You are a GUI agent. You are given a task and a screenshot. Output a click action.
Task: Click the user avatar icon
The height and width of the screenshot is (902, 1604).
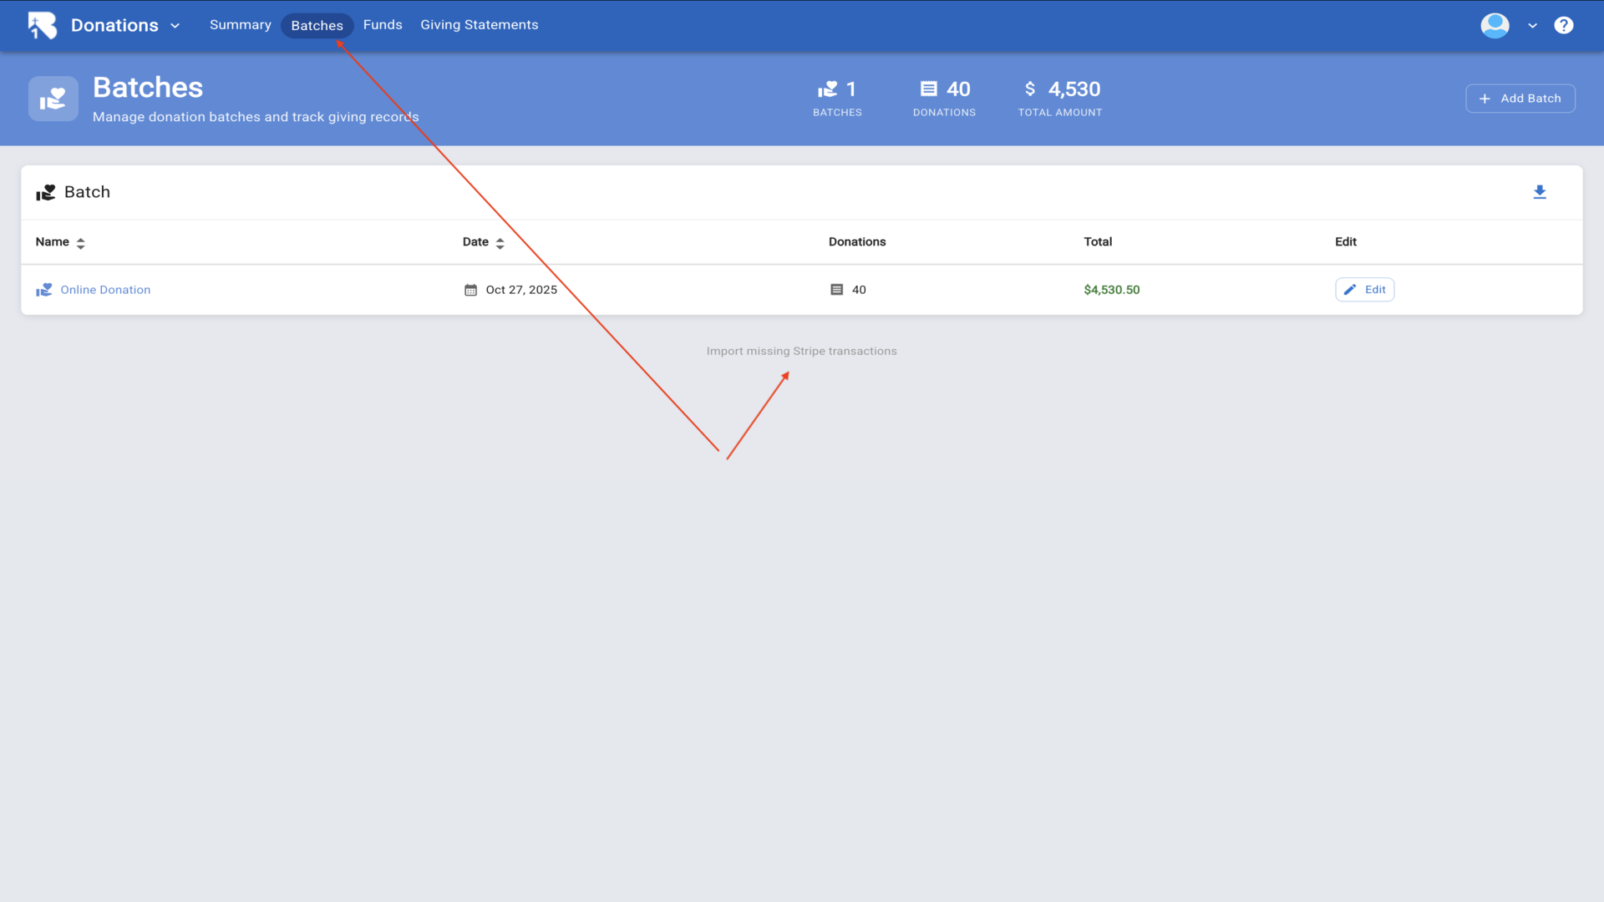[1495, 25]
